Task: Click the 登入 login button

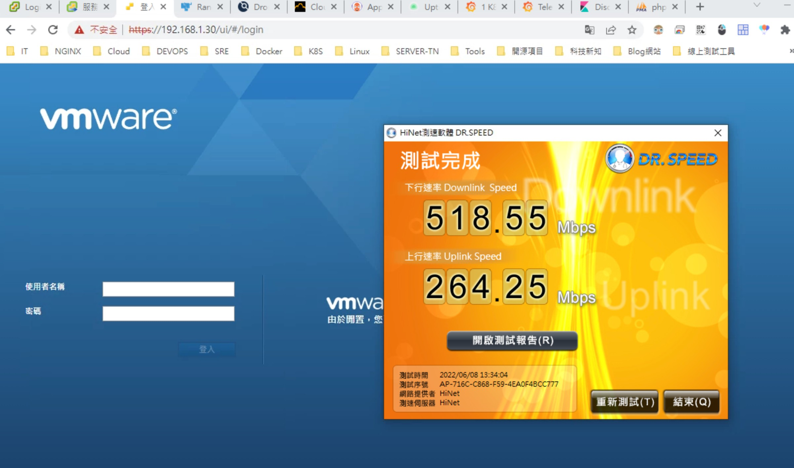Action: pos(207,349)
